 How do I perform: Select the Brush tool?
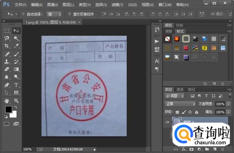tap(16, 54)
